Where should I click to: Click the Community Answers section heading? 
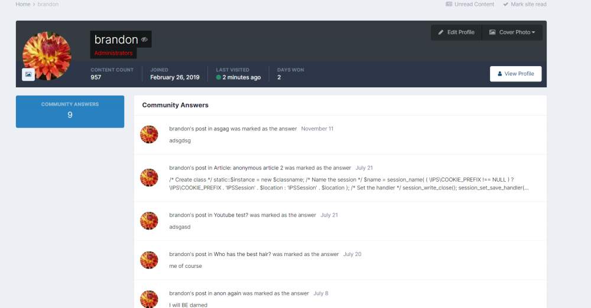pyautogui.click(x=176, y=105)
